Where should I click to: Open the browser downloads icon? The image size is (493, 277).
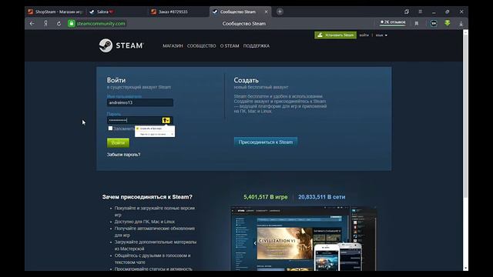(x=461, y=24)
